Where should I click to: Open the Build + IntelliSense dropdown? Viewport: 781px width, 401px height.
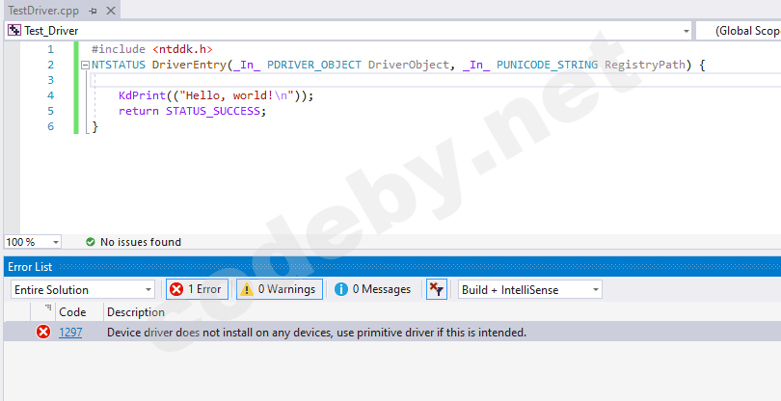click(530, 289)
